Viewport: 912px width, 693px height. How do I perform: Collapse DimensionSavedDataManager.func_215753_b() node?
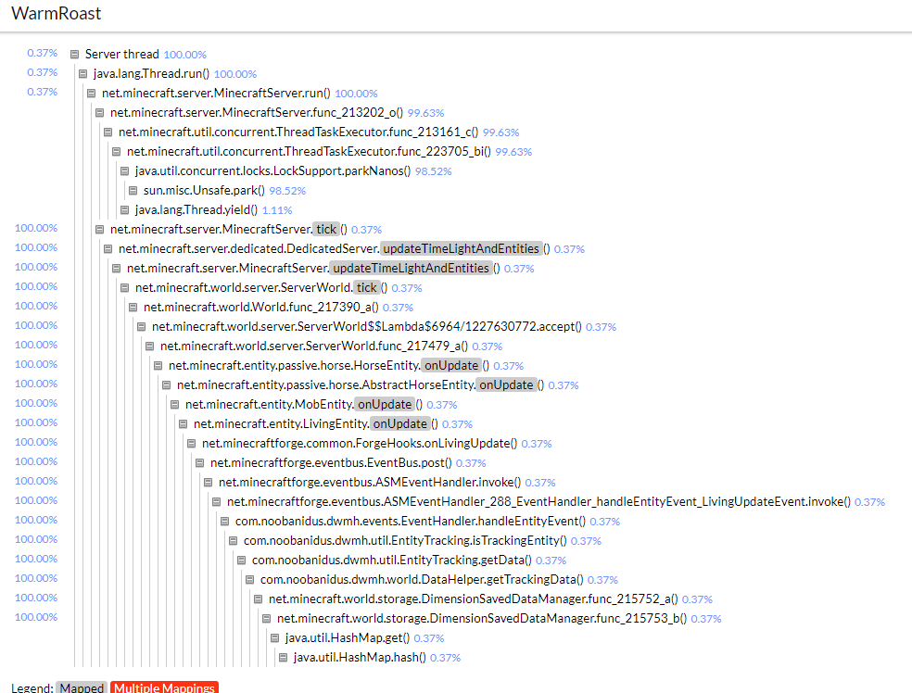[266, 619]
